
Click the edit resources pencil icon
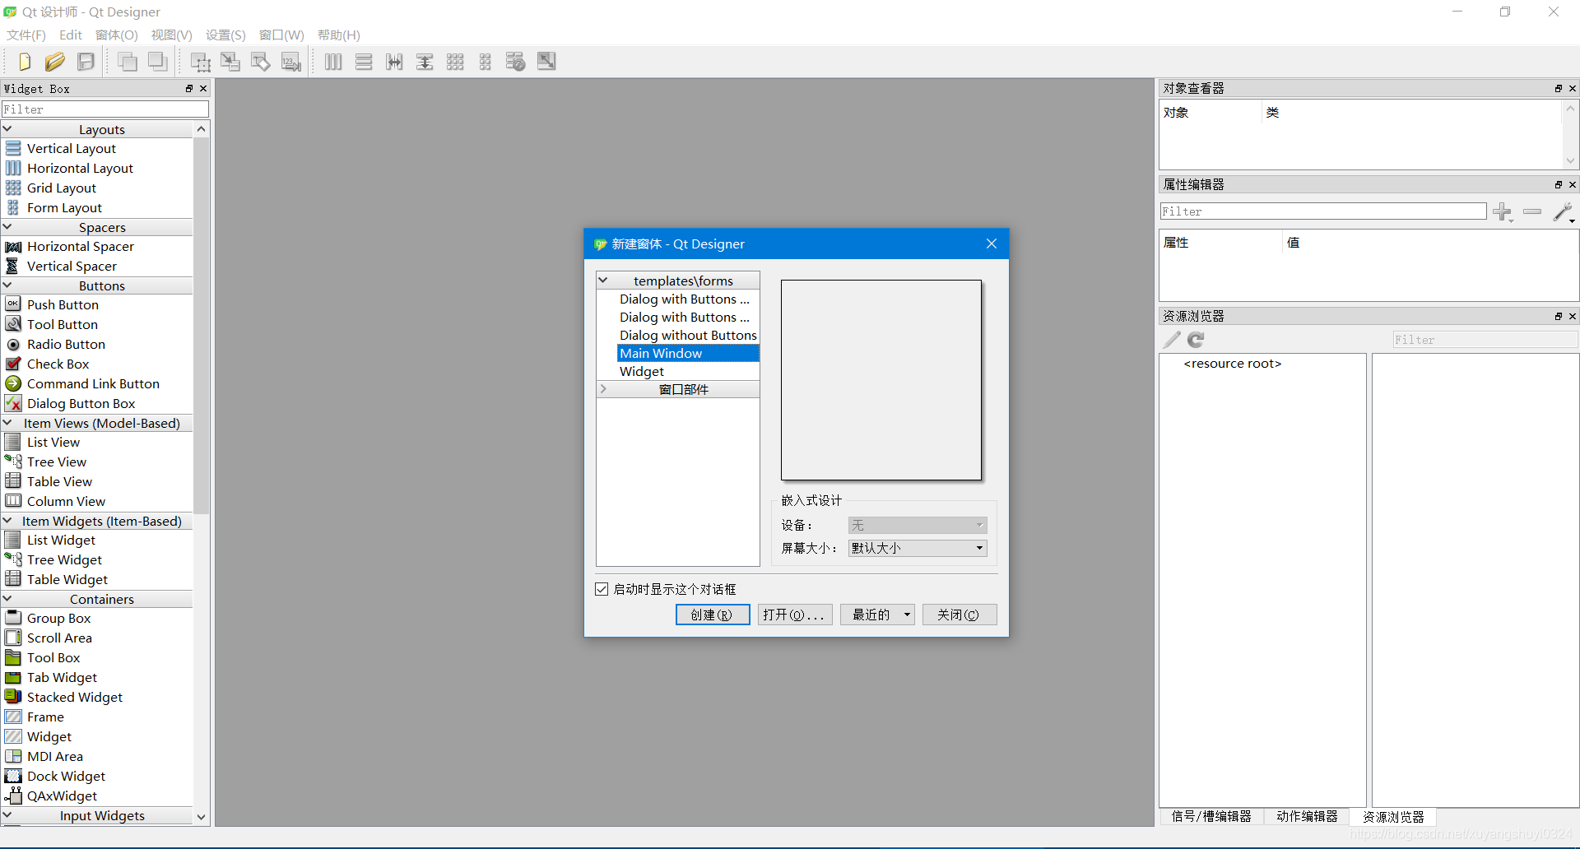click(x=1172, y=340)
